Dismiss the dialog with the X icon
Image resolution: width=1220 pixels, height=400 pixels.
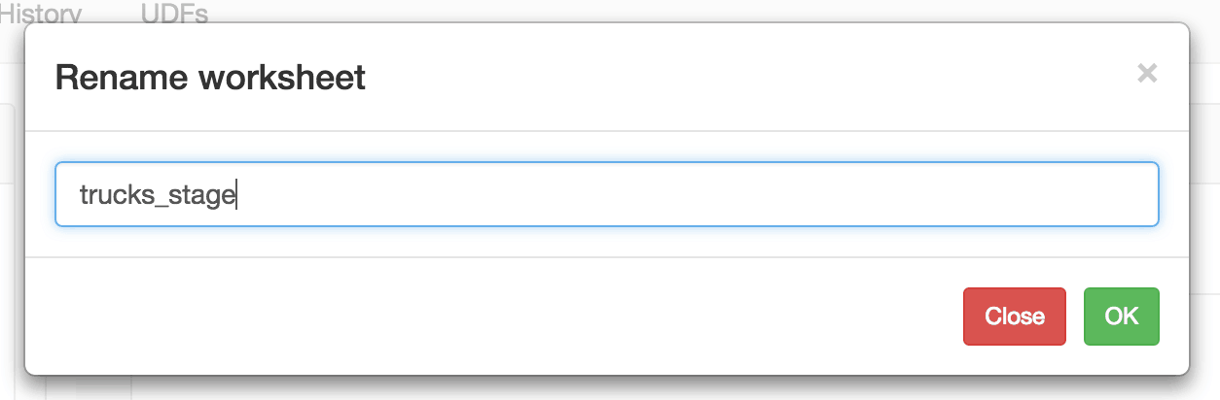click(1147, 73)
